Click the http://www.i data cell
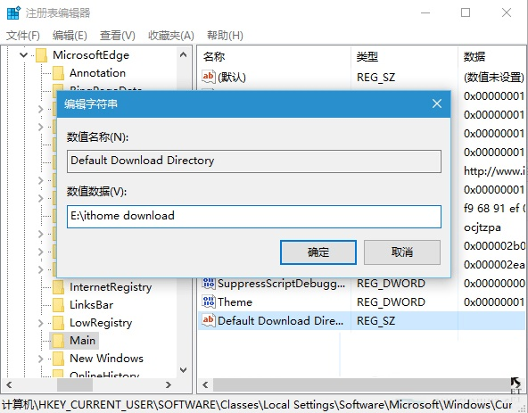The height and width of the screenshot is (413, 528). coord(494,171)
